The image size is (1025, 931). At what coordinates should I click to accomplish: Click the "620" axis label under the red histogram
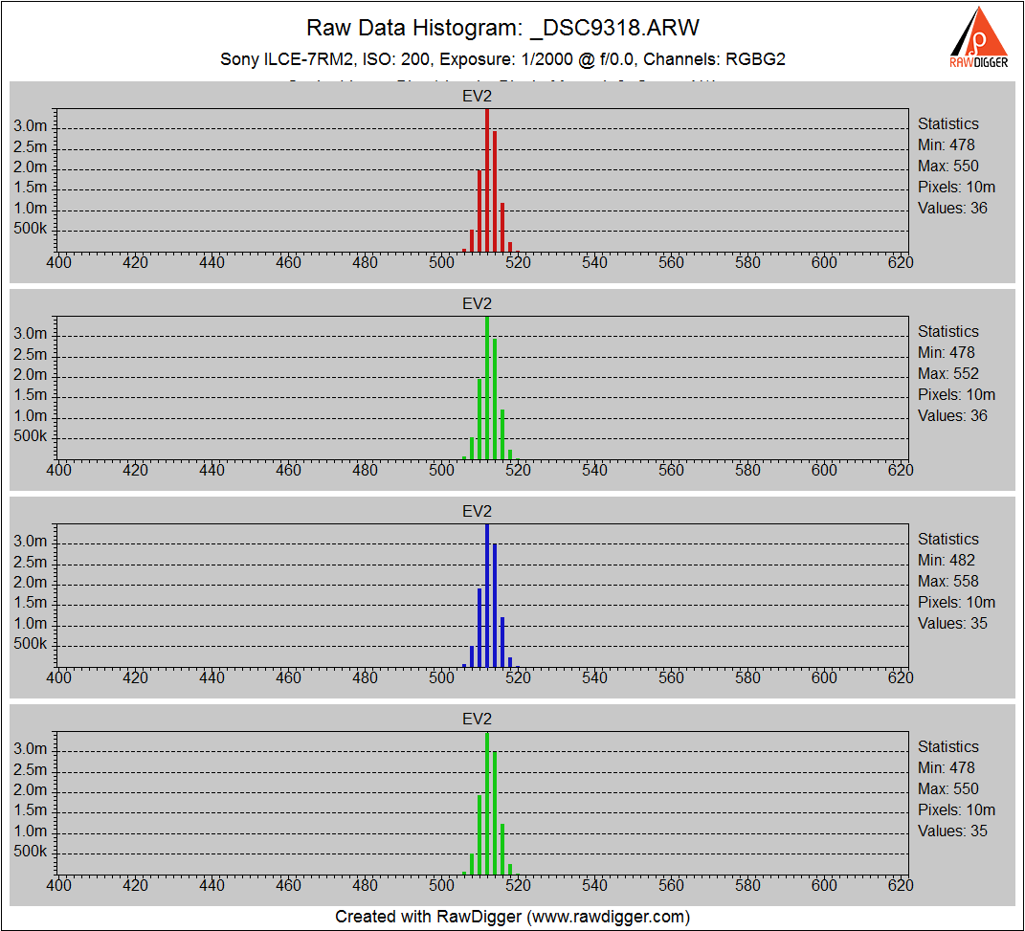click(x=901, y=262)
